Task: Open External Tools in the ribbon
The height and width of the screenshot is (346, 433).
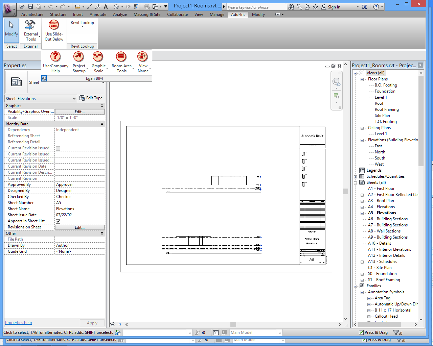Action: 31,30
